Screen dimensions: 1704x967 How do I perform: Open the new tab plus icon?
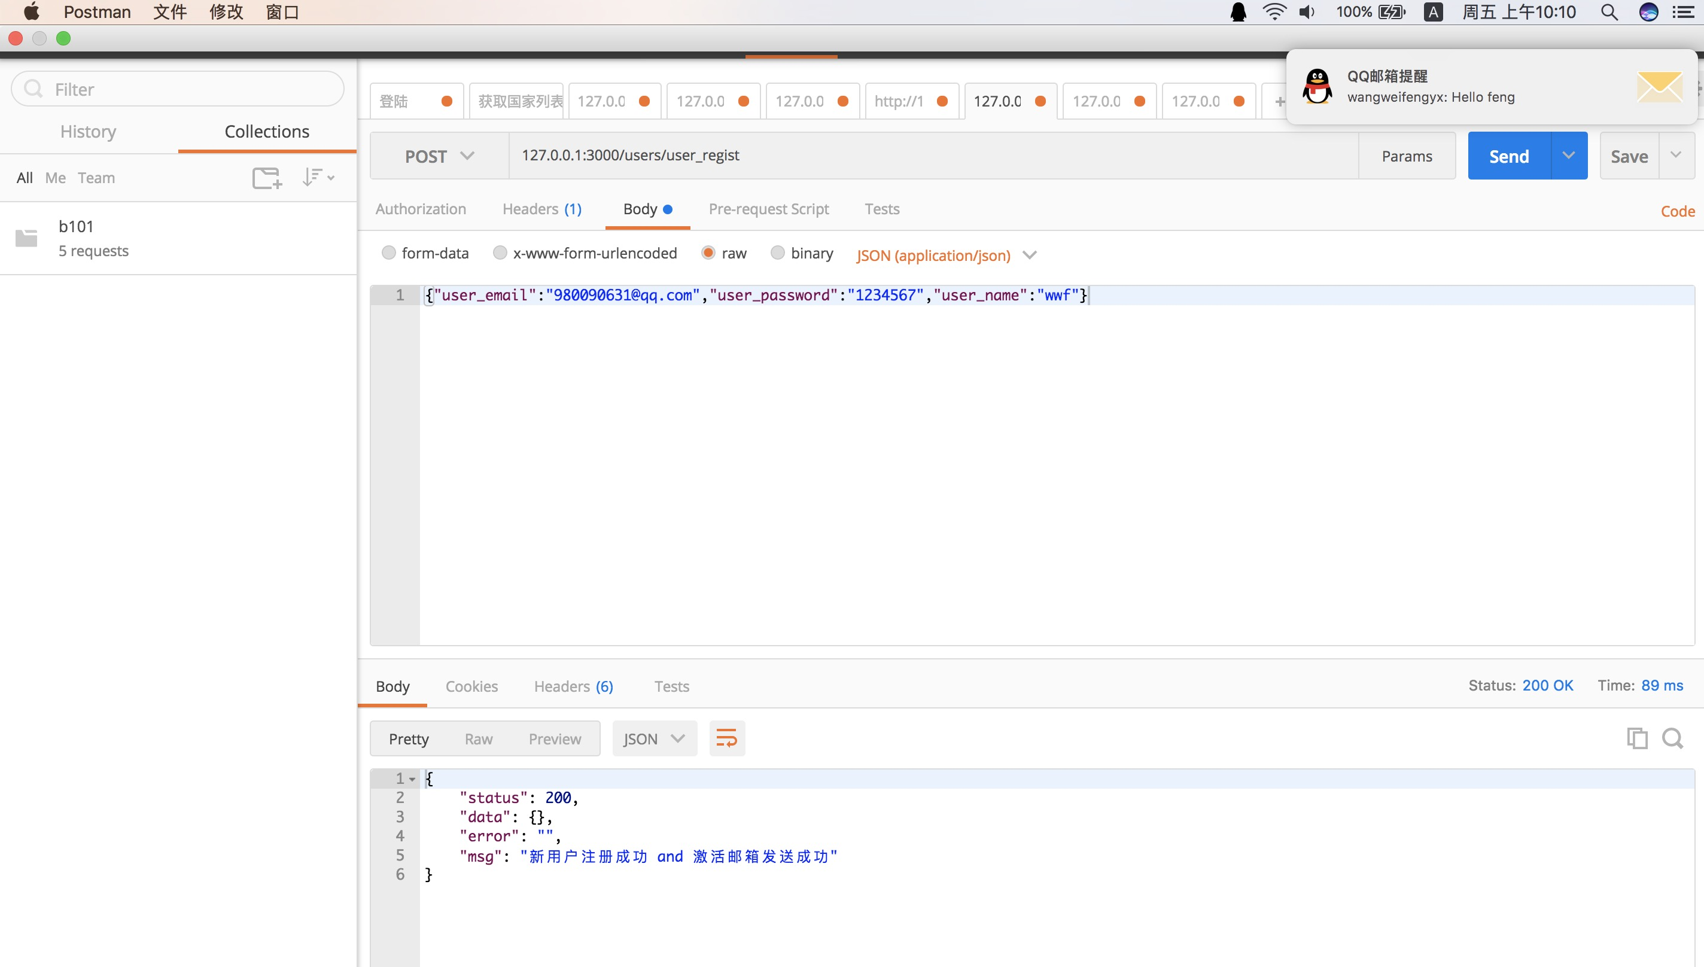pos(1279,102)
